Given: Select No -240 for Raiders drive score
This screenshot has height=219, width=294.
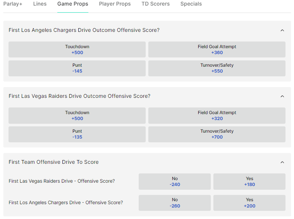Looking at the screenshot, I should pos(175,182).
